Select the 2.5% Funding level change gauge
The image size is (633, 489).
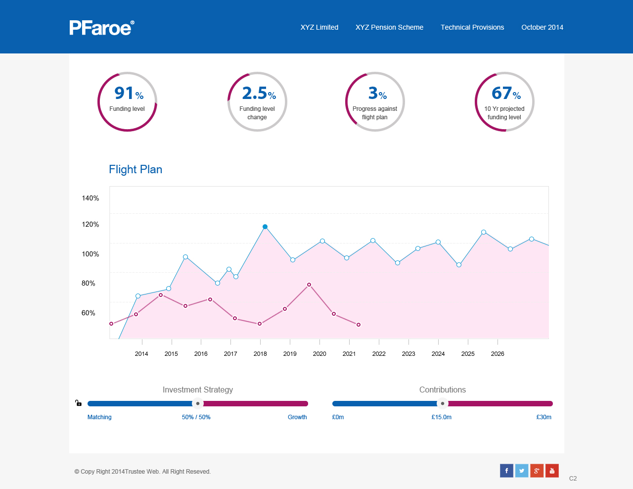(x=257, y=101)
